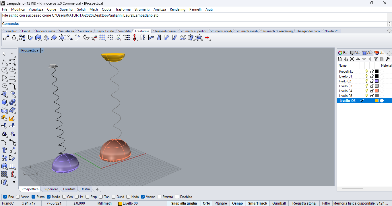Click the new layer icon
The height and width of the screenshot is (206, 392).
point(340,59)
